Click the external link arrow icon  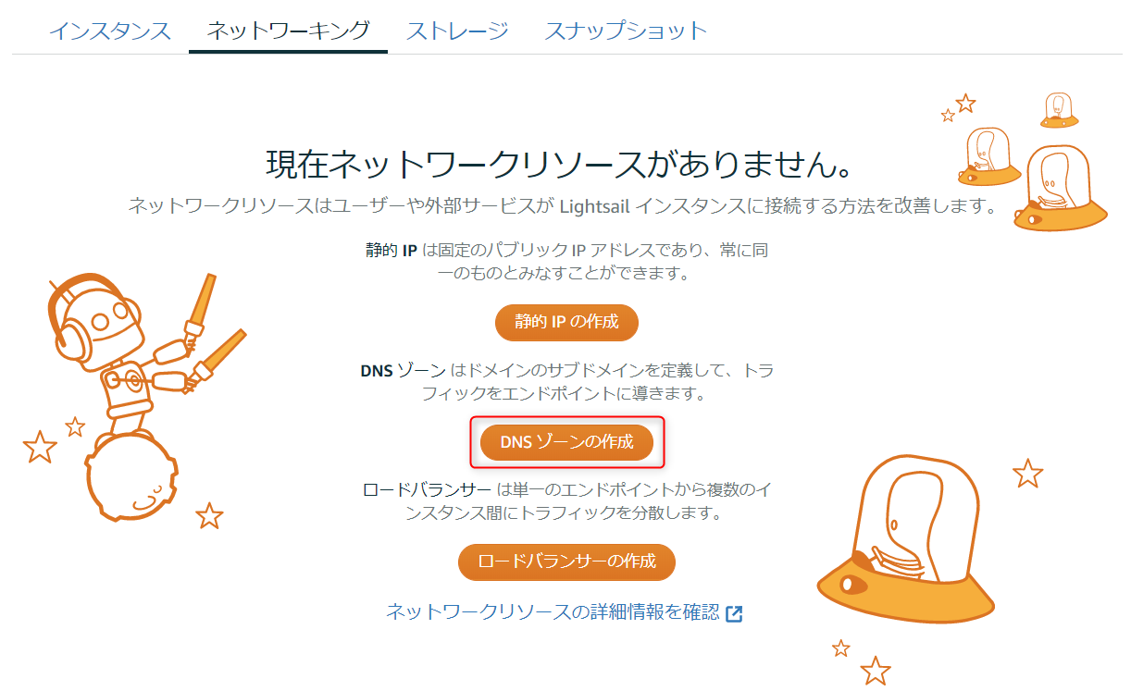tap(734, 613)
